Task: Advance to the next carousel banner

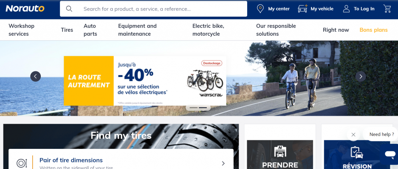Action: tap(361, 76)
